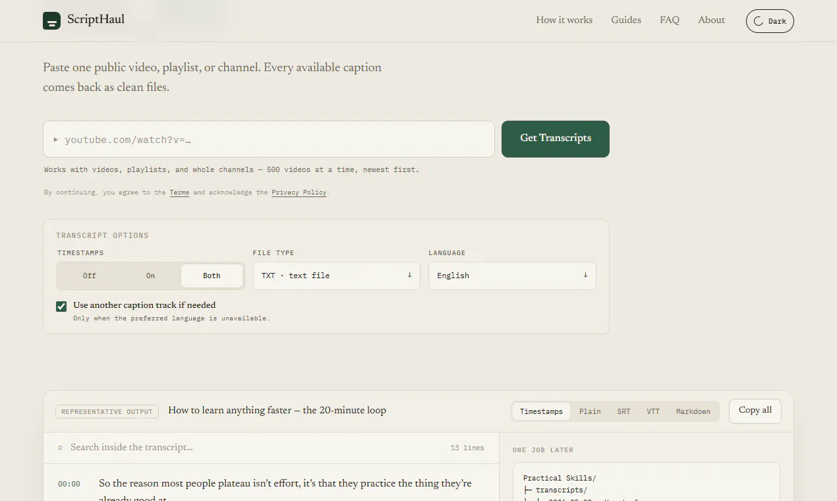Select the VTT output tab
This screenshot has height=501, width=837.
tap(653, 411)
